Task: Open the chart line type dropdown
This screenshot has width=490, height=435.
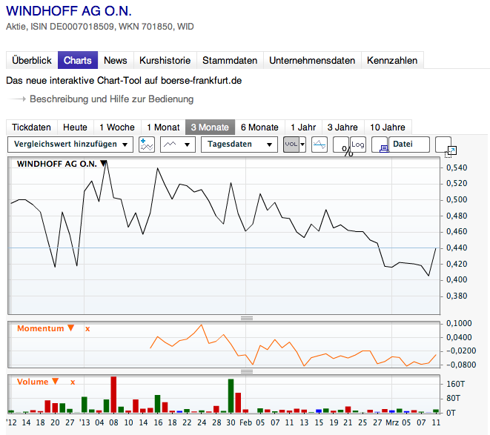Action: (178, 145)
